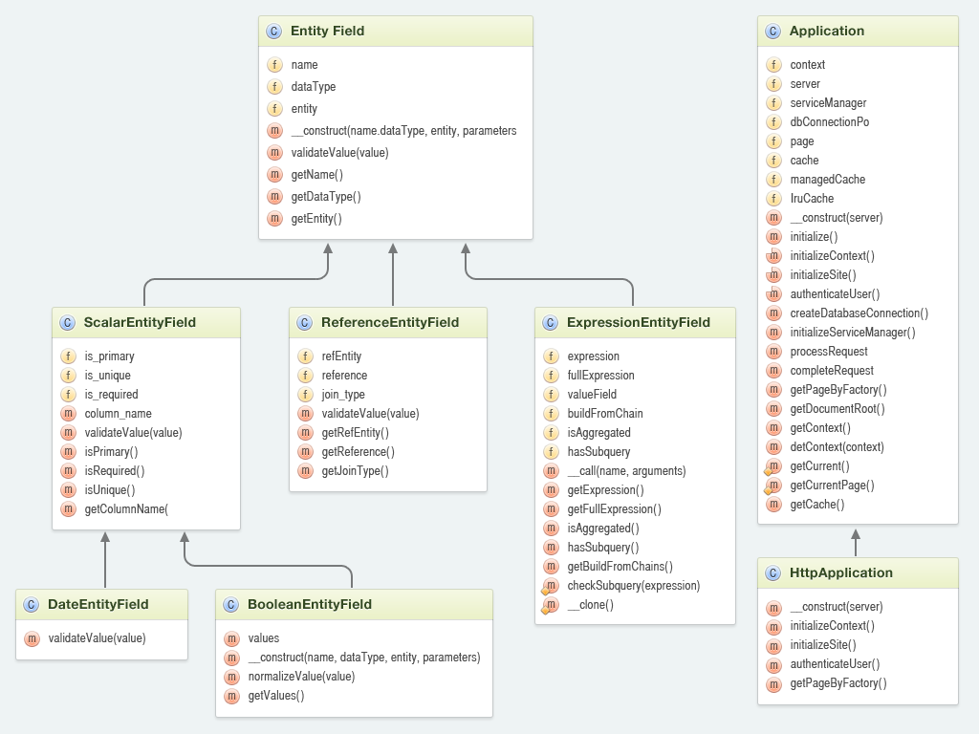
Task: Click field icon beside fullExpression
Action: pyautogui.click(x=551, y=375)
